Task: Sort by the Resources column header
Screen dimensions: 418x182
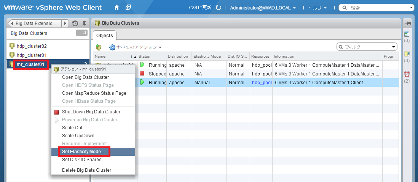Action: (260, 56)
